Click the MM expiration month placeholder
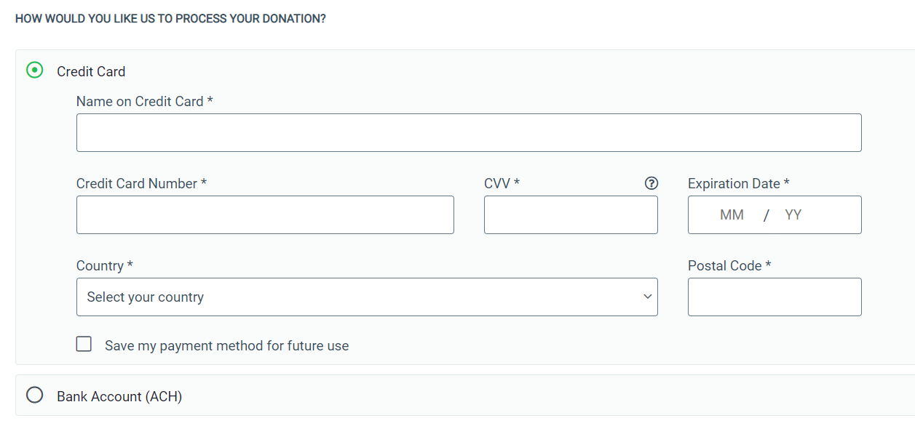 (x=732, y=215)
